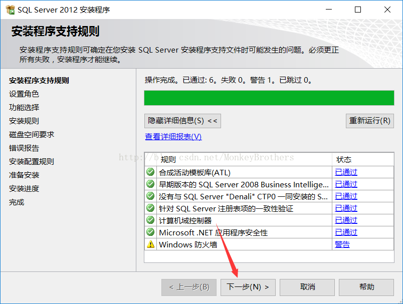Viewport: 403px width, 304px height.
Task: Select 安装配置规则 step in sidebar
Action: click(x=32, y=161)
